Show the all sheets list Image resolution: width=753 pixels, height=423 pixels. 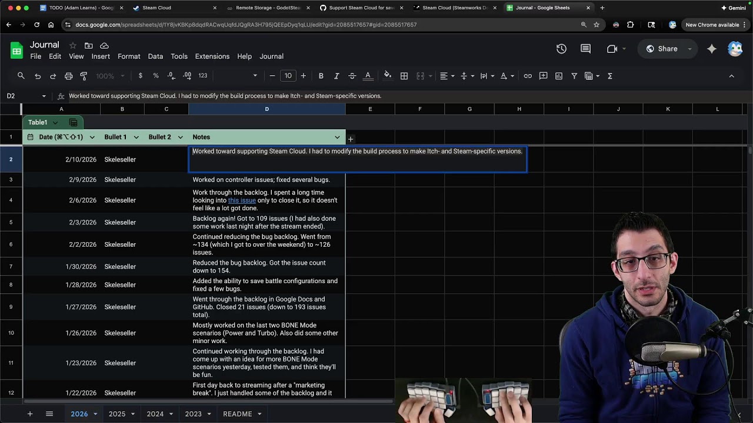(x=49, y=414)
